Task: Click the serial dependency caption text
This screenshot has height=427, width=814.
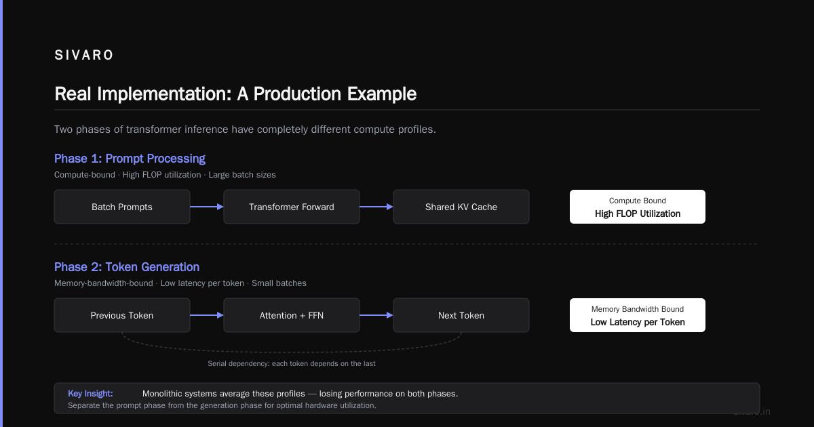Action: click(x=292, y=364)
